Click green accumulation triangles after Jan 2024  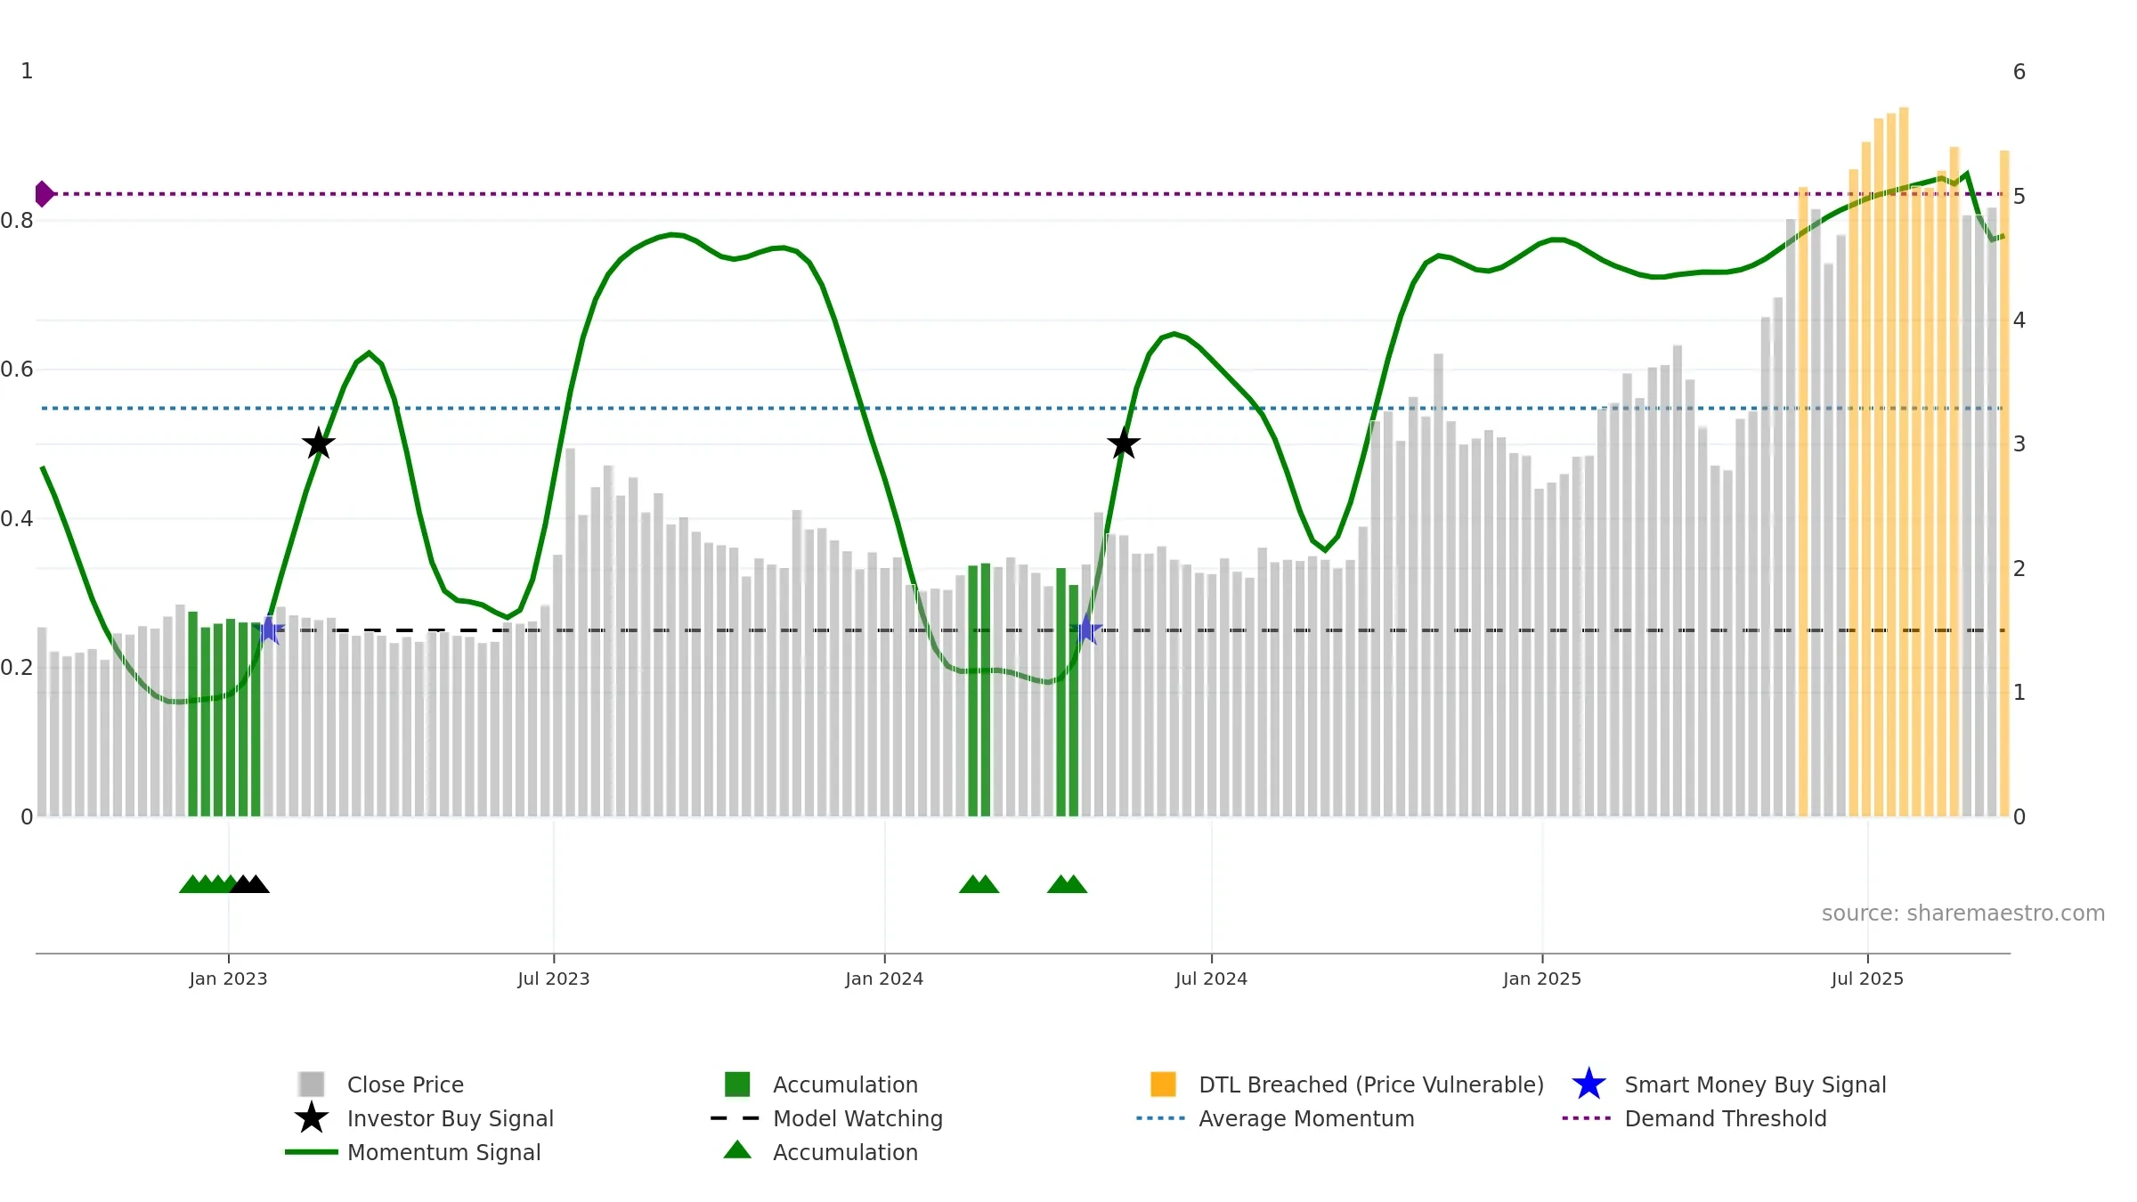(979, 884)
